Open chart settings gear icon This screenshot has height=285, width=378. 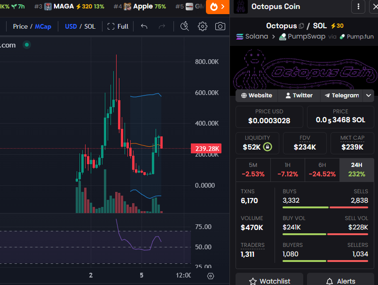point(203,26)
